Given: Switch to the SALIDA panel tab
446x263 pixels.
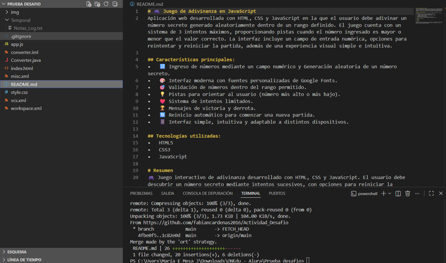Looking at the screenshot, I should tap(168, 193).
